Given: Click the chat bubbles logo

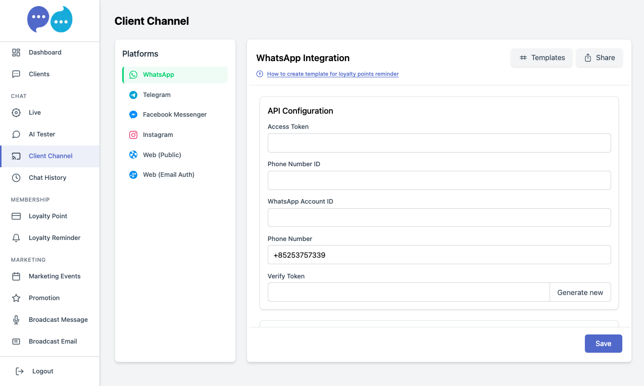Looking at the screenshot, I should point(50,20).
